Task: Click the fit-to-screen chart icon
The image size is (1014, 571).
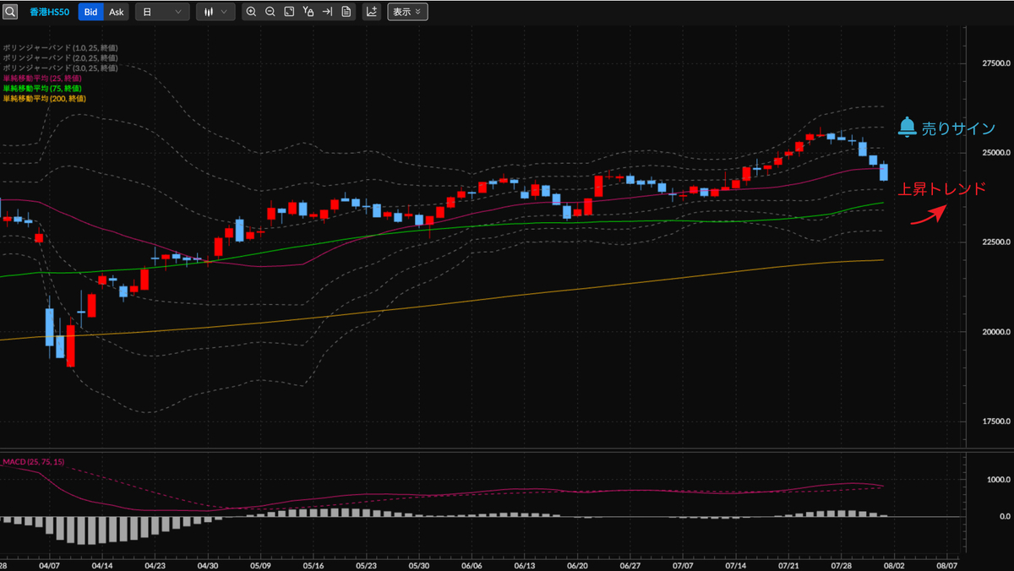Action: pyautogui.click(x=289, y=12)
